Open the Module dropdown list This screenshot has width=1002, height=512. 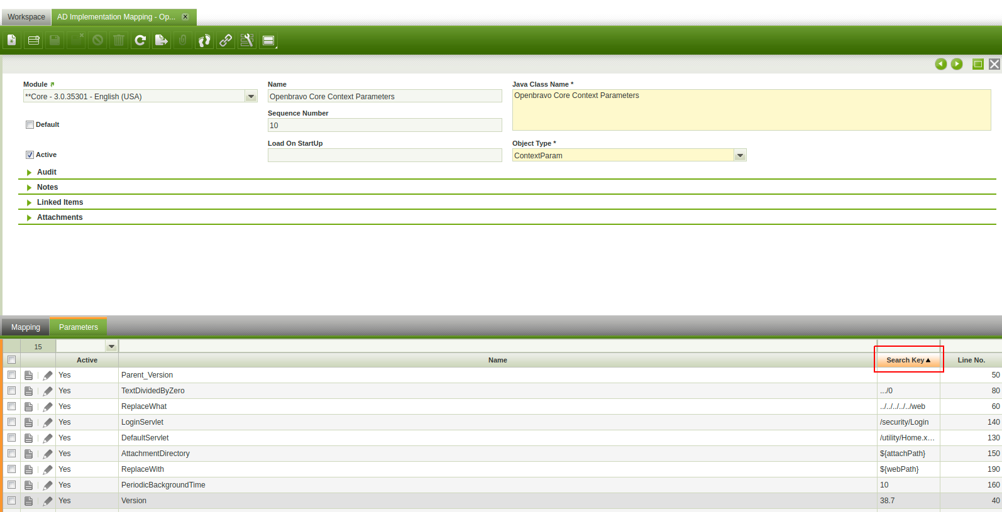tap(251, 96)
